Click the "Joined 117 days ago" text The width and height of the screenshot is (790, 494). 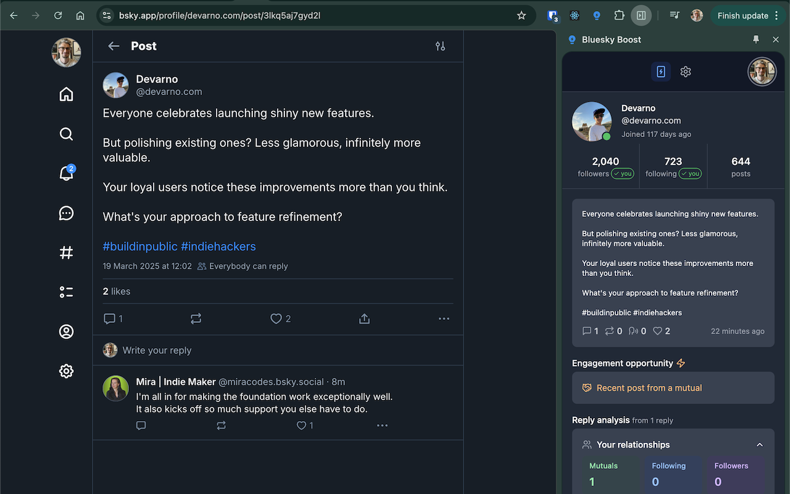(x=656, y=134)
